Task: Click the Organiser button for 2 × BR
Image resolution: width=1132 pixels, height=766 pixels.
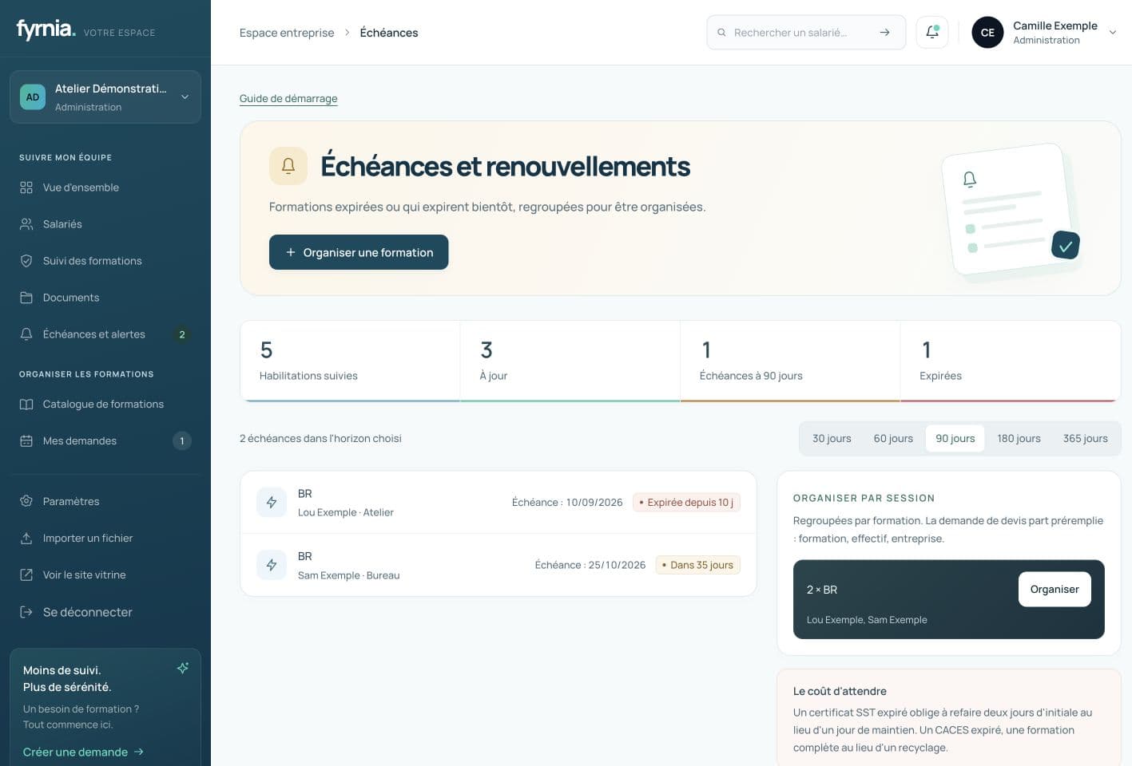Action: (x=1055, y=590)
